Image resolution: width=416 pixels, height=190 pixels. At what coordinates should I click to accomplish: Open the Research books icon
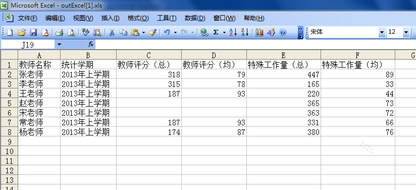click(x=97, y=32)
